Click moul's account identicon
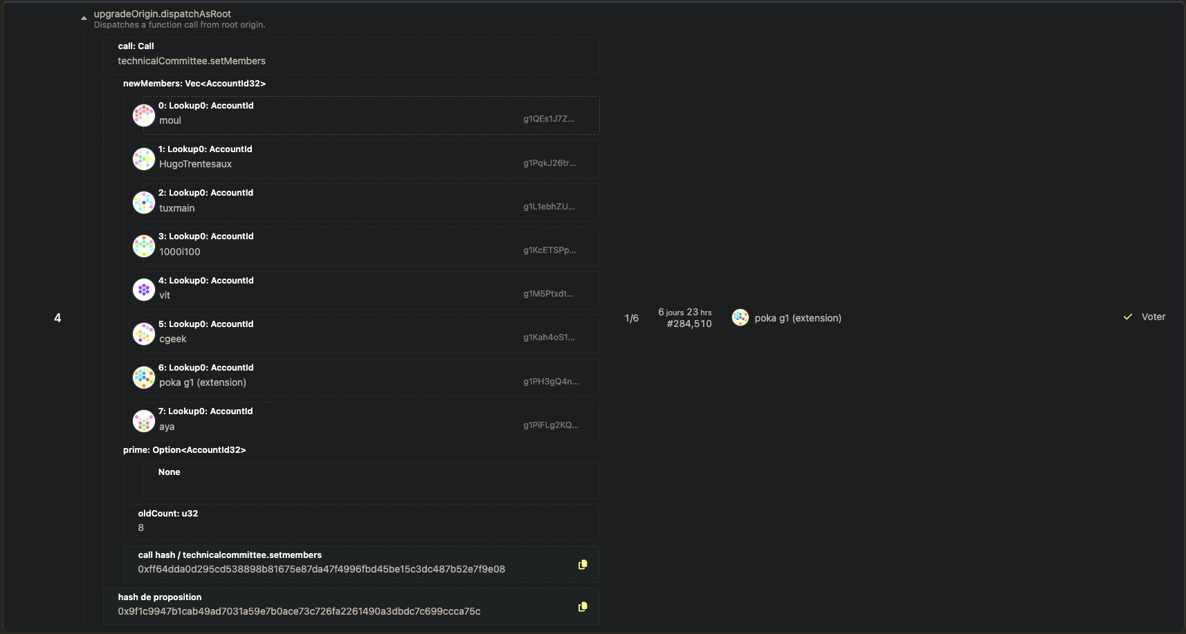Image resolution: width=1186 pixels, height=634 pixels. pos(144,115)
